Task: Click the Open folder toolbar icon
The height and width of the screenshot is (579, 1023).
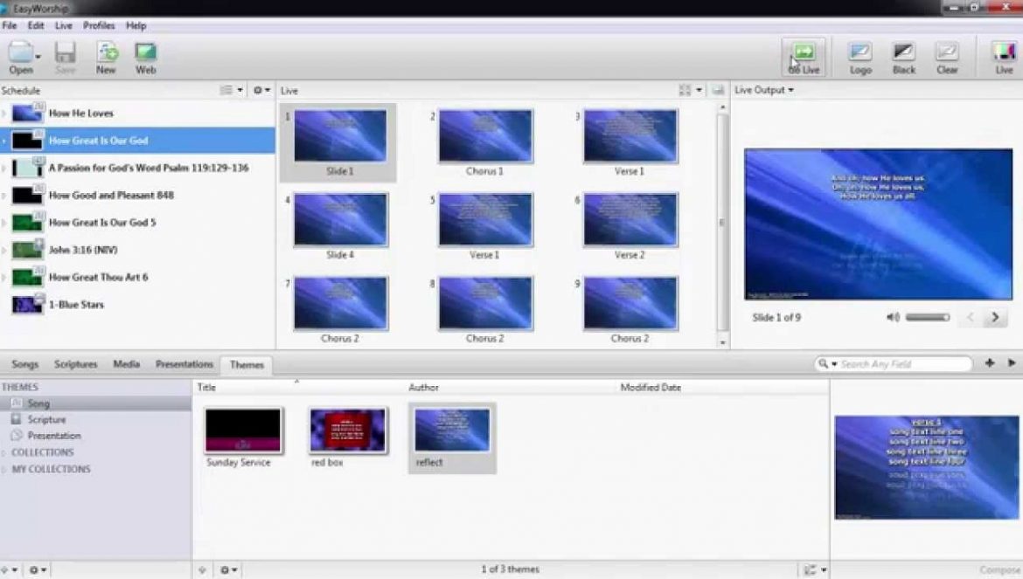Action: point(19,53)
